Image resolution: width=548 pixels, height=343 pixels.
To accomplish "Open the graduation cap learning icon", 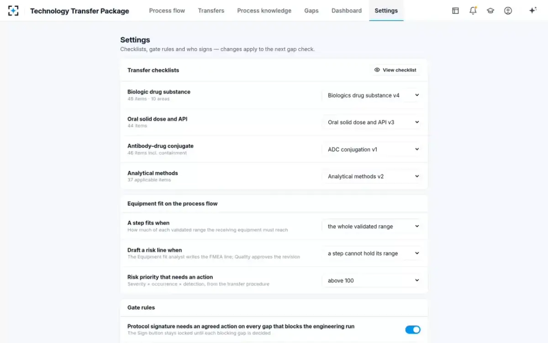I will [490, 11].
